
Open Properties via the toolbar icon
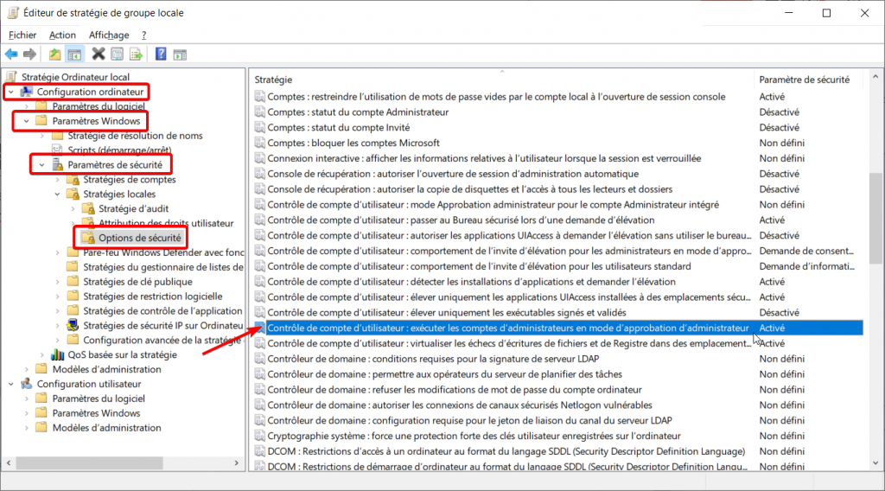[x=117, y=54]
